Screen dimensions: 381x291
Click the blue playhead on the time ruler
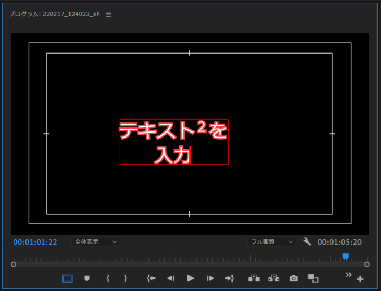(345, 257)
